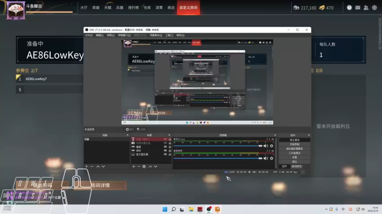
Task: Switch to 转场特效 tab in controls dock
Action: [x=297, y=166]
